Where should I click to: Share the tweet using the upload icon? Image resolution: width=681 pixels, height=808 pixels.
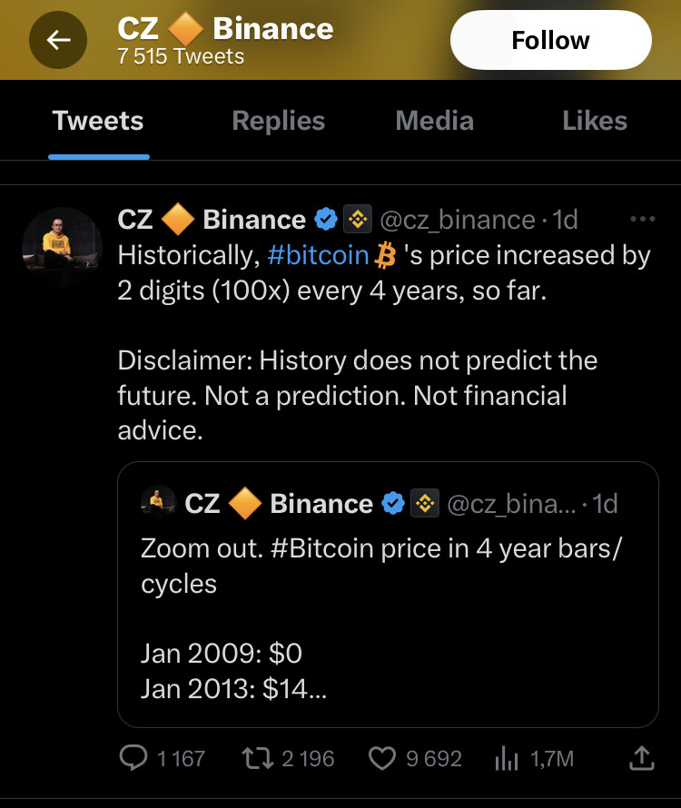pos(642,758)
